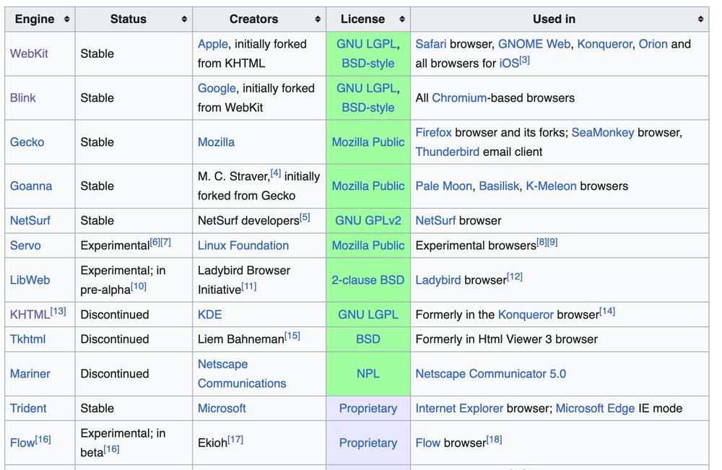The width and height of the screenshot is (722, 470).
Task: Open the WebKit engine link
Action: pyautogui.click(x=29, y=53)
